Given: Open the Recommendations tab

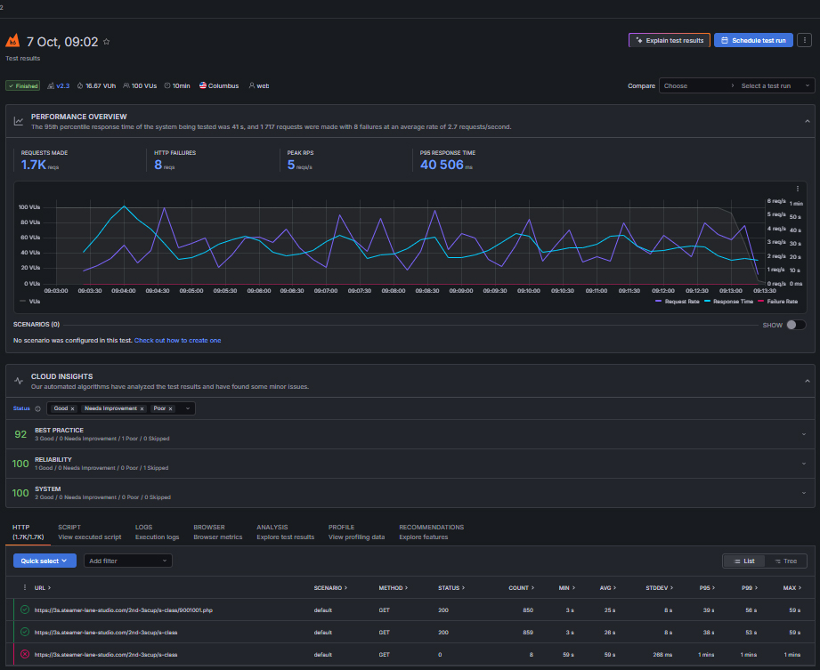Looking at the screenshot, I should [x=432, y=532].
